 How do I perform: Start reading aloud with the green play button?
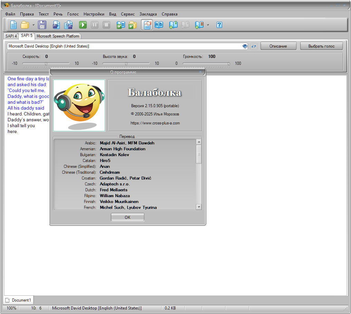tap(83, 25)
